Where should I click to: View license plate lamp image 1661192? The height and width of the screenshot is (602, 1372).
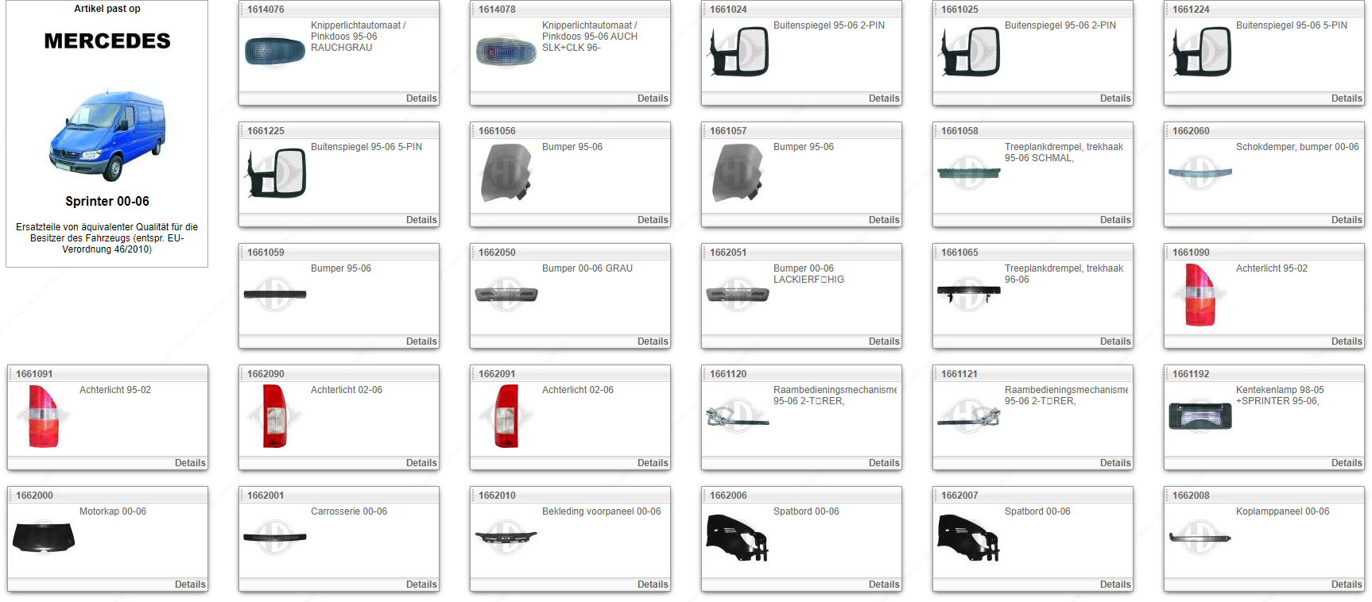pyautogui.click(x=1200, y=416)
